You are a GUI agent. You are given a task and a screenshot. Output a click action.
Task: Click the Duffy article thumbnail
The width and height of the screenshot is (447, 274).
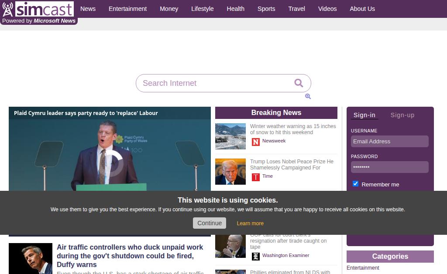pyautogui.click(x=31, y=258)
